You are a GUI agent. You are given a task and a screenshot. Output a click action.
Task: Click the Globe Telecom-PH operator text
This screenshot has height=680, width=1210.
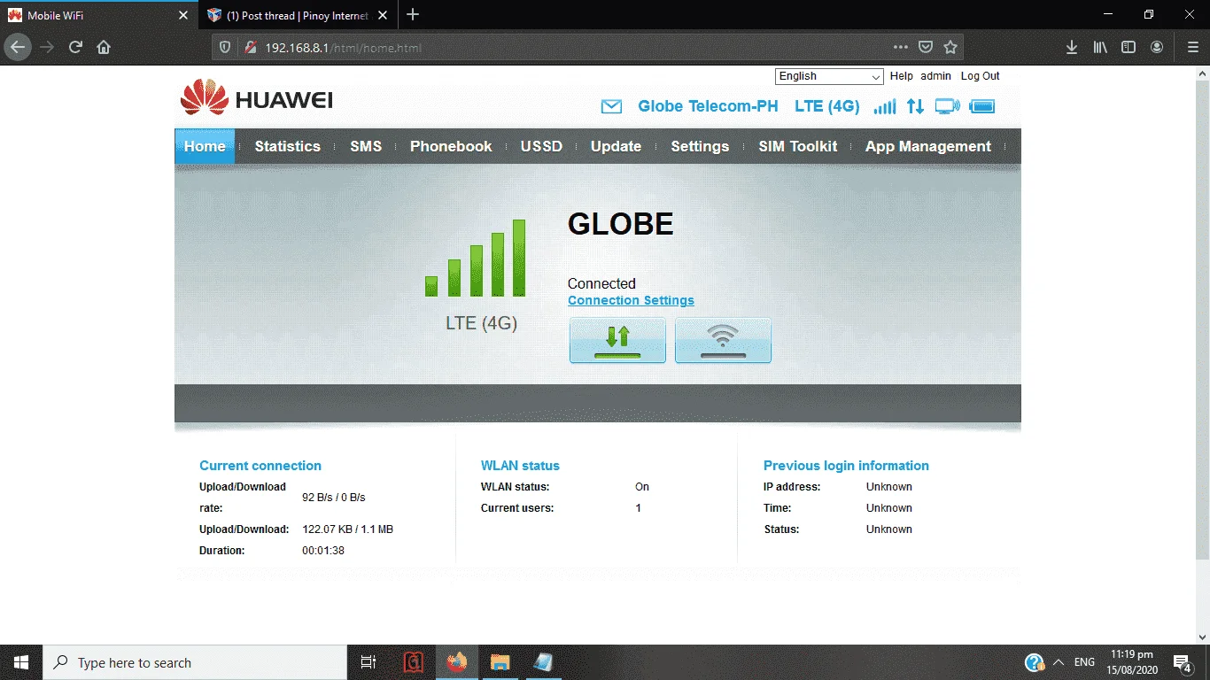pyautogui.click(x=708, y=106)
